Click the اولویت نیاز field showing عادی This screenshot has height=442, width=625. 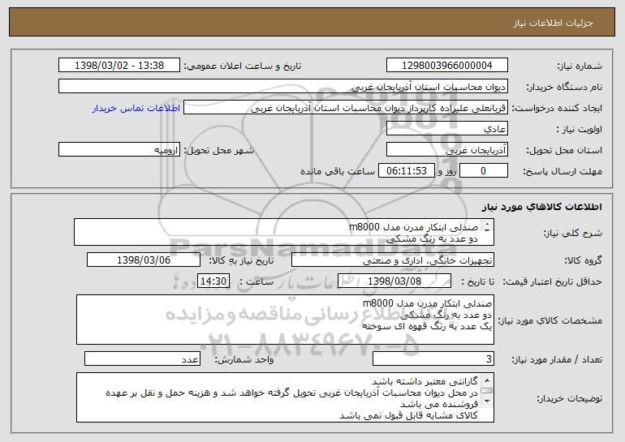[x=446, y=129]
